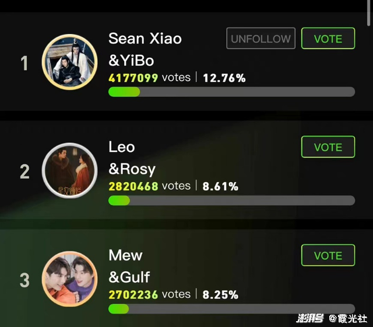Viewport: 373px width, 327px height.
Task: Vote for Sean Xiao & YiBo
Action: click(x=328, y=39)
